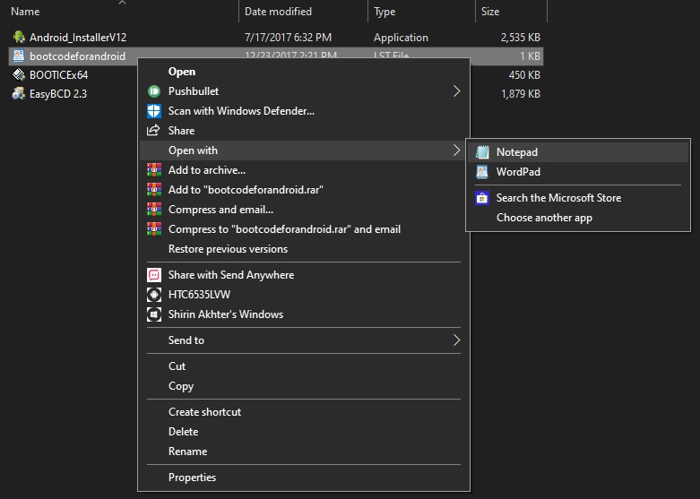
Task: Click the Pushbullet icon in context menu
Action: pyautogui.click(x=153, y=91)
